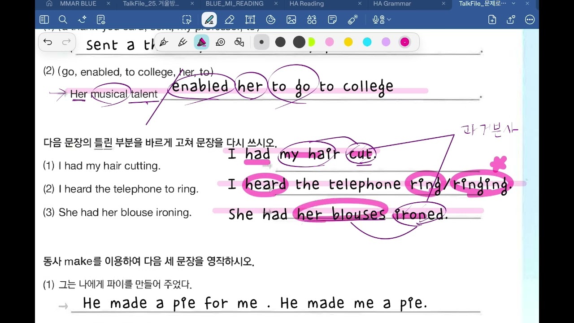This screenshot has width=574, height=323.
Task: Click the heading '동사 make를 이용하여 다음 세 문장을 영작하시오.'
Action: click(149, 262)
